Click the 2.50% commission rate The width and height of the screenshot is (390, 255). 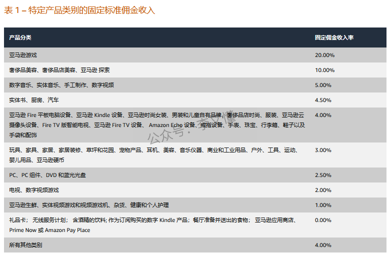pos(323,175)
